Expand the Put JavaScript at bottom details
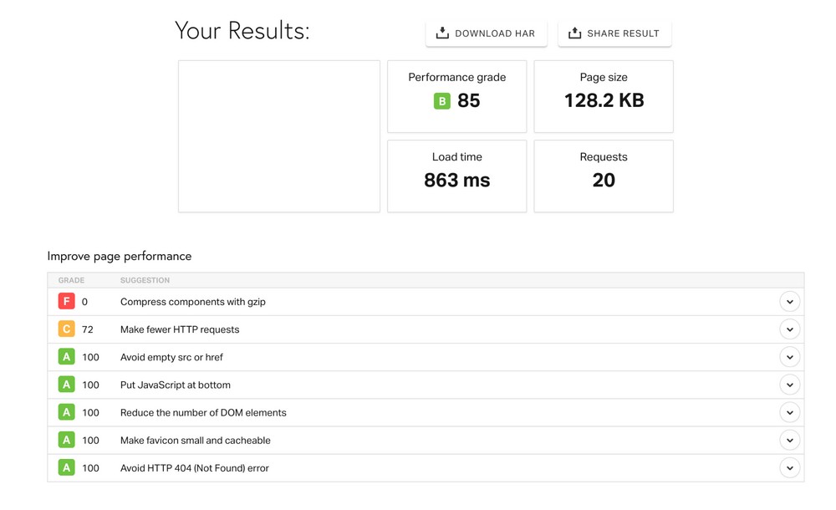836x510 pixels. pyautogui.click(x=789, y=384)
